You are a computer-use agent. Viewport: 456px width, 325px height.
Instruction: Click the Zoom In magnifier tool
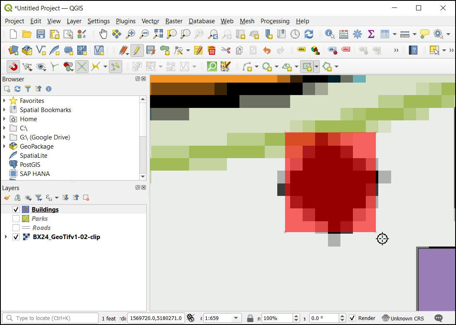pyautogui.click(x=131, y=34)
